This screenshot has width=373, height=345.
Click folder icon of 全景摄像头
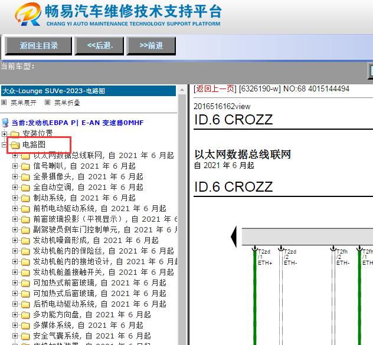coord(25,177)
